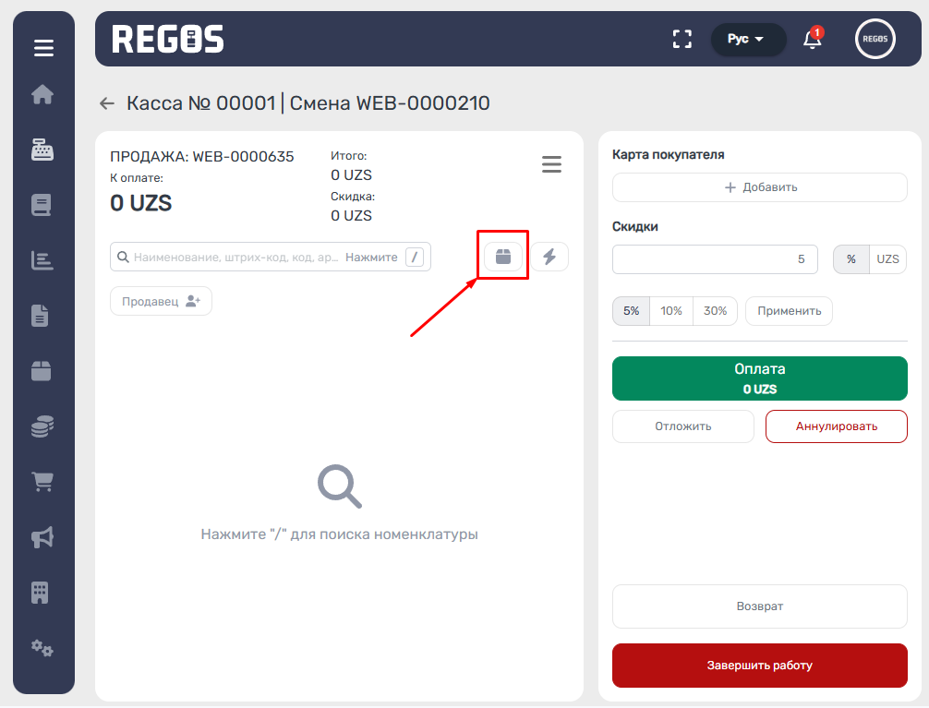
Task: Open the Рус language dropdown
Action: (x=747, y=39)
